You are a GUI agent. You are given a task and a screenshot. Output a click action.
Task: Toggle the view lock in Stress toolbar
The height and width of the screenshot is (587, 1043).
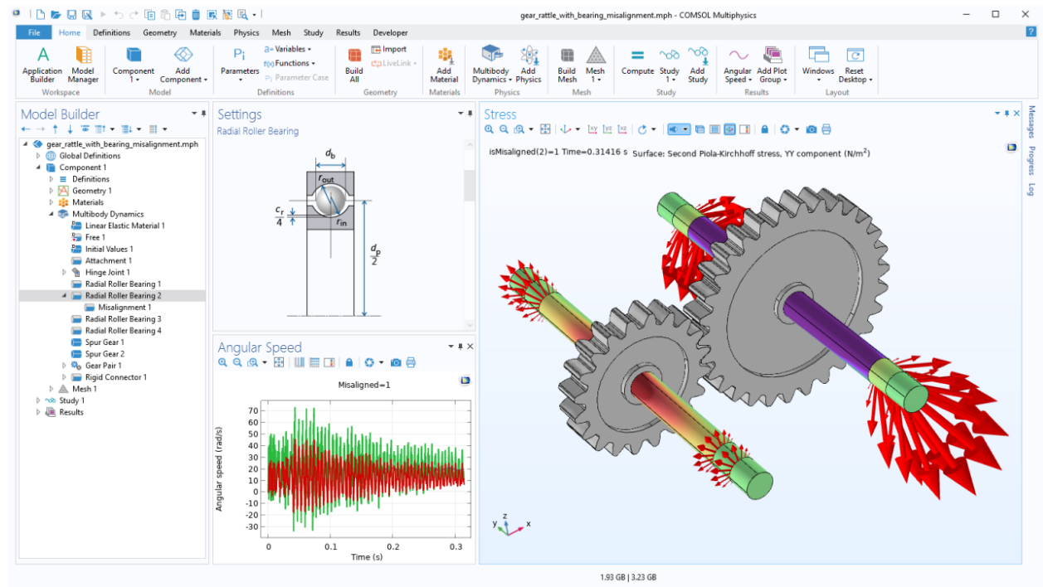click(764, 129)
